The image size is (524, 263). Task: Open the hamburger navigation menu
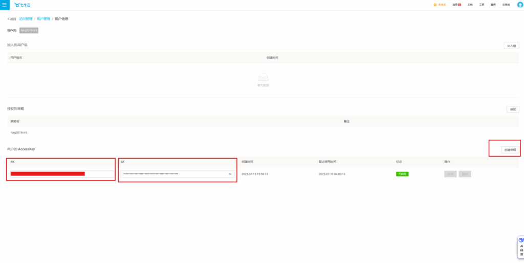[x=5, y=5]
